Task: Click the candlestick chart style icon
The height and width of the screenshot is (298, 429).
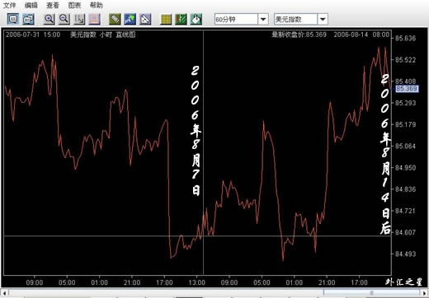Action: [181, 19]
